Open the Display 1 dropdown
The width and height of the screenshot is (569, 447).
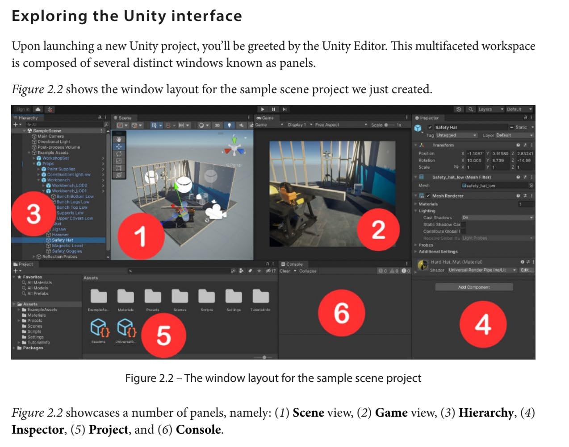(x=300, y=125)
